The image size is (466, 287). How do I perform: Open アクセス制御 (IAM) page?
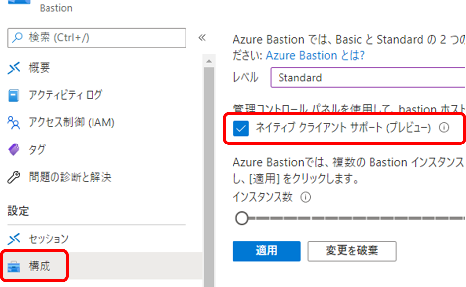[71, 123]
